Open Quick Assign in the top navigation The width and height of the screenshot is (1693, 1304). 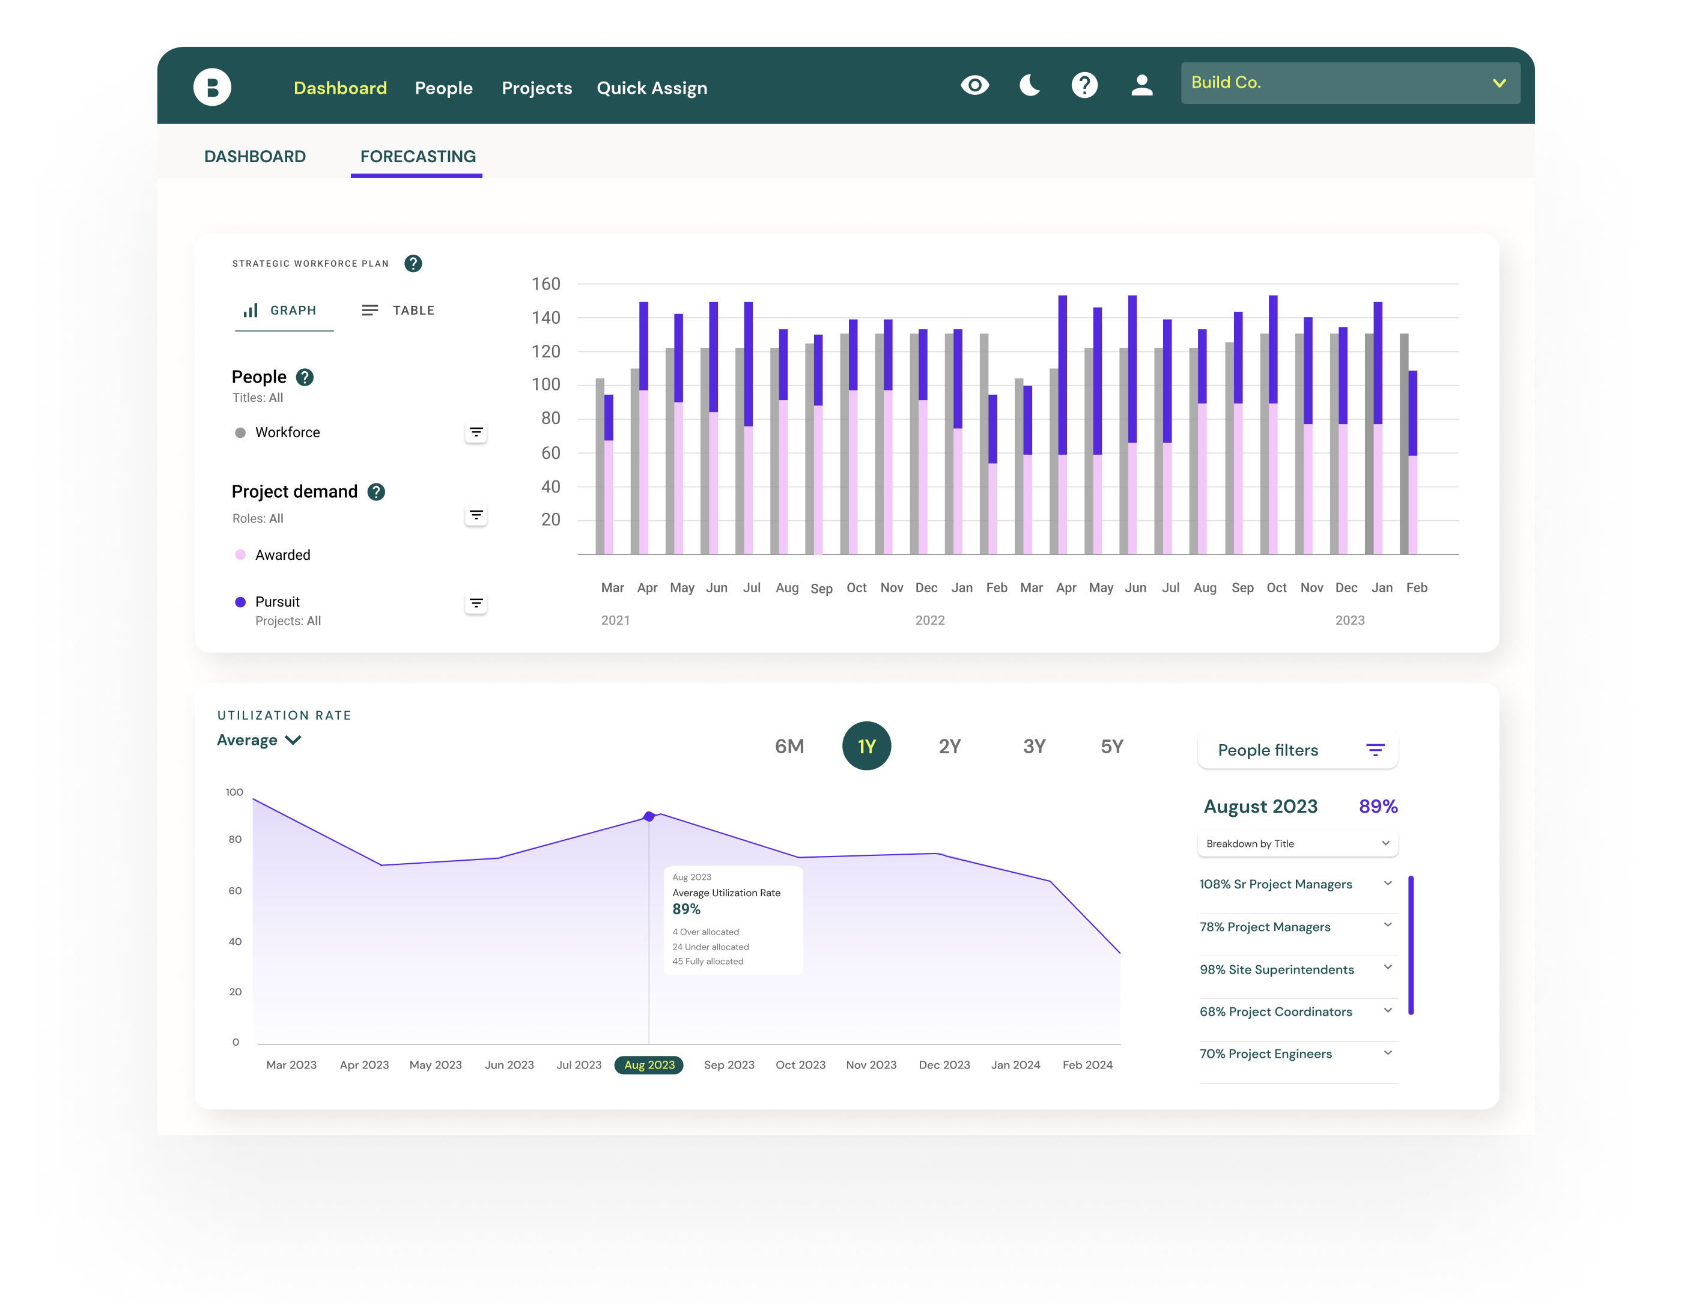pos(652,88)
